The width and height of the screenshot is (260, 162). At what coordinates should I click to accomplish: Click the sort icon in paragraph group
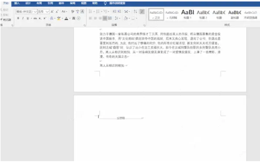(x=135, y=12)
